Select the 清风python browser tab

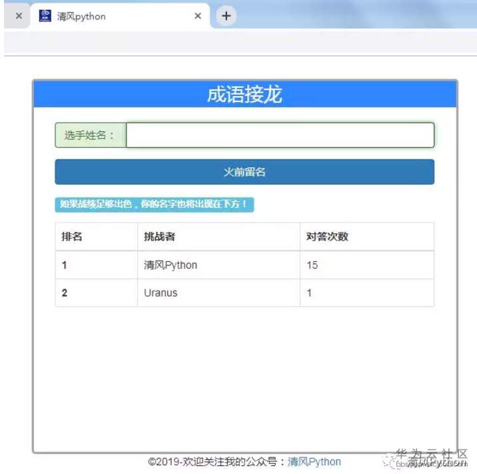click(x=120, y=16)
